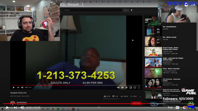This screenshot has height=111, width=198.
Task: Click the sidebar vertical scrollbar
Action: click(197, 36)
